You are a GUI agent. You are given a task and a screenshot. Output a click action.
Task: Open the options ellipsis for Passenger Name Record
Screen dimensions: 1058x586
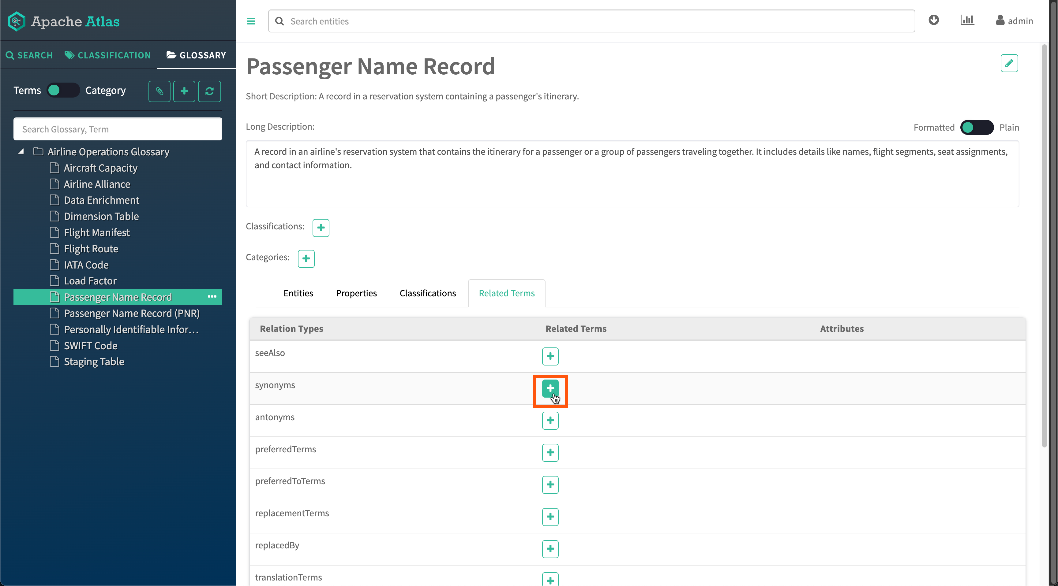pyautogui.click(x=212, y=296)
